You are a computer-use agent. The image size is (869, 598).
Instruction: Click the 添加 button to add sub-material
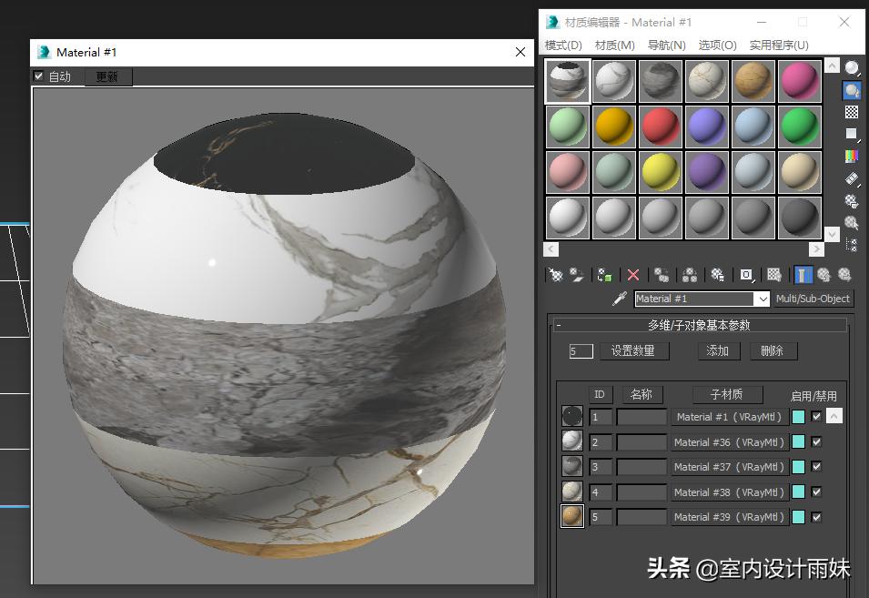pos(718,350)
